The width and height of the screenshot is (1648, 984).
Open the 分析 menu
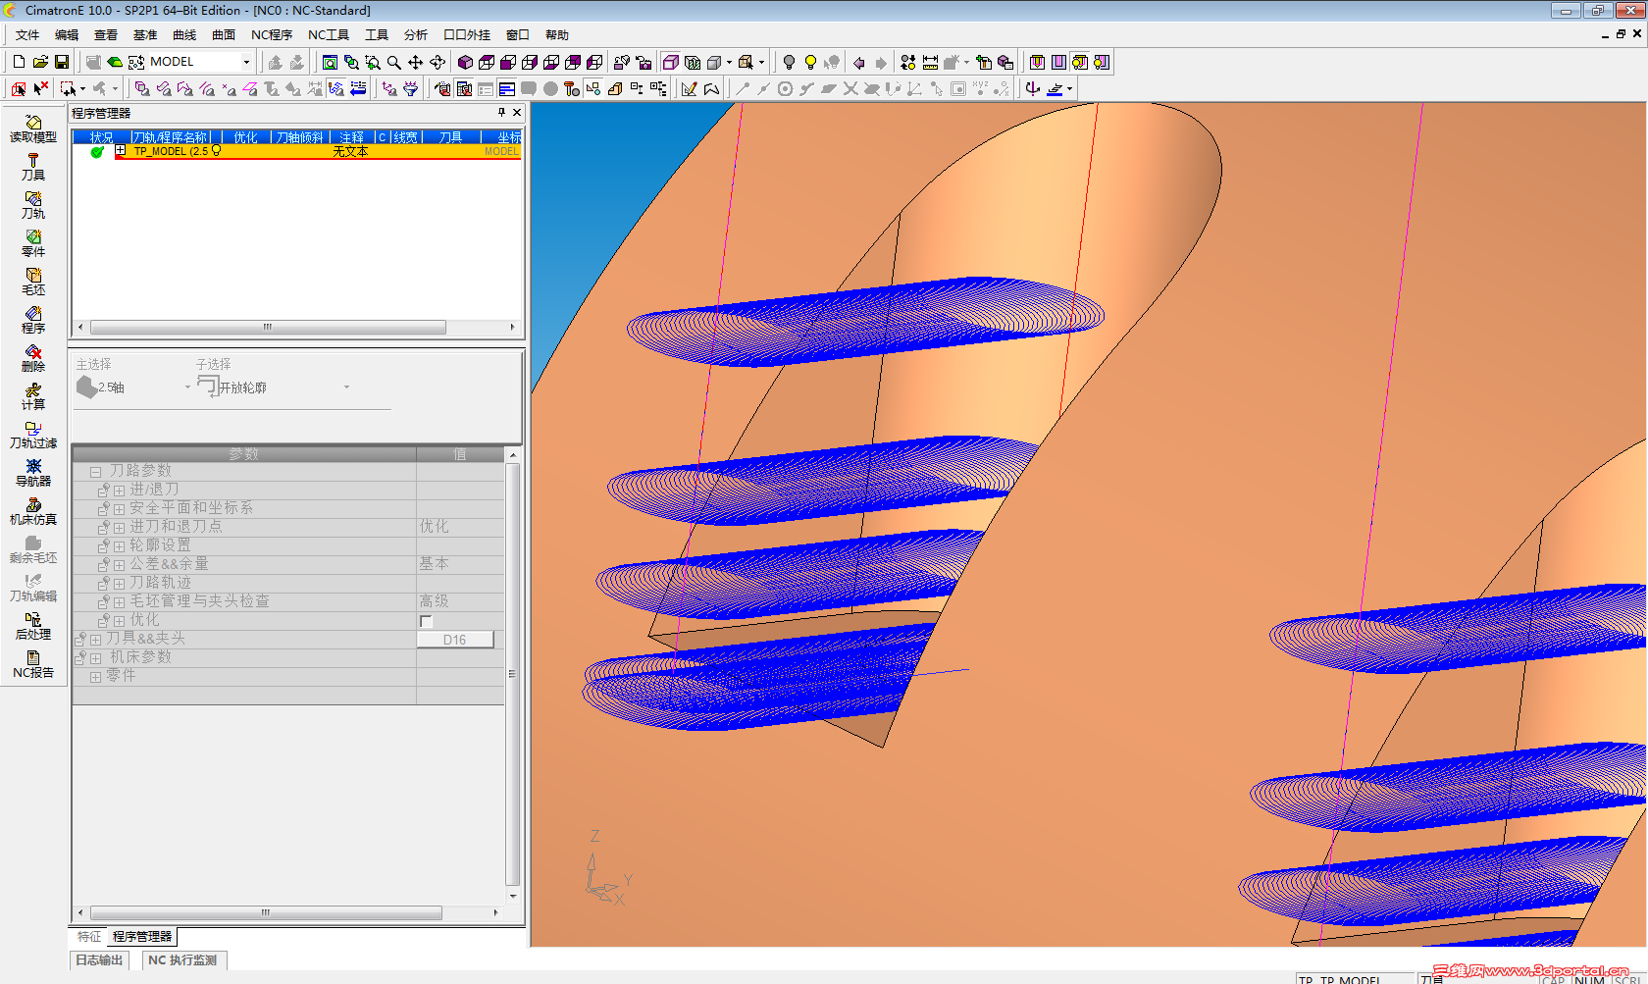[416, 35]
